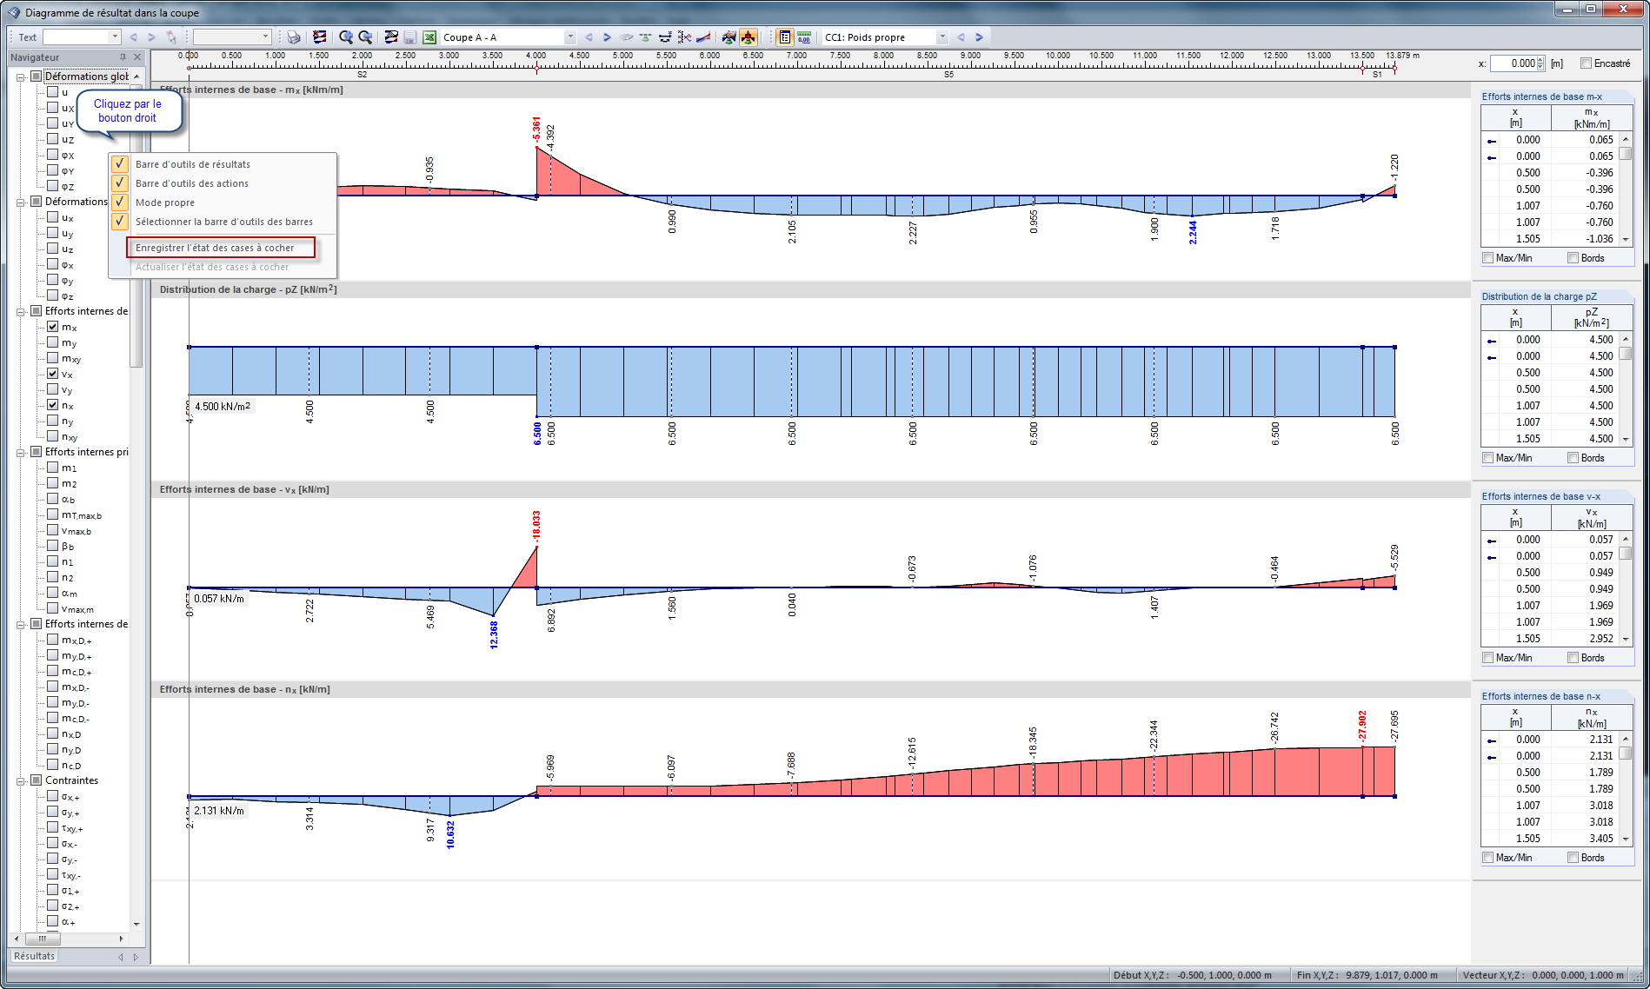This screenshot has width=1650, height=989.
Task: Click the section cut scissors icon
Action: [x=684, y=37]
